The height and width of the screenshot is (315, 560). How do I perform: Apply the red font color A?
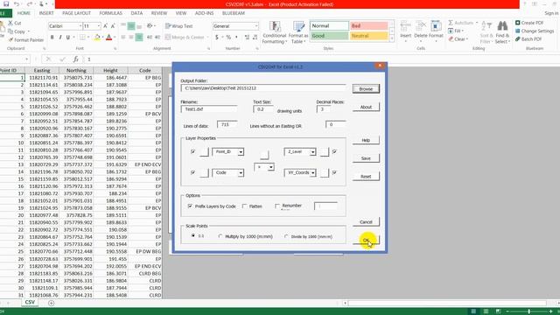coord(108,37)
